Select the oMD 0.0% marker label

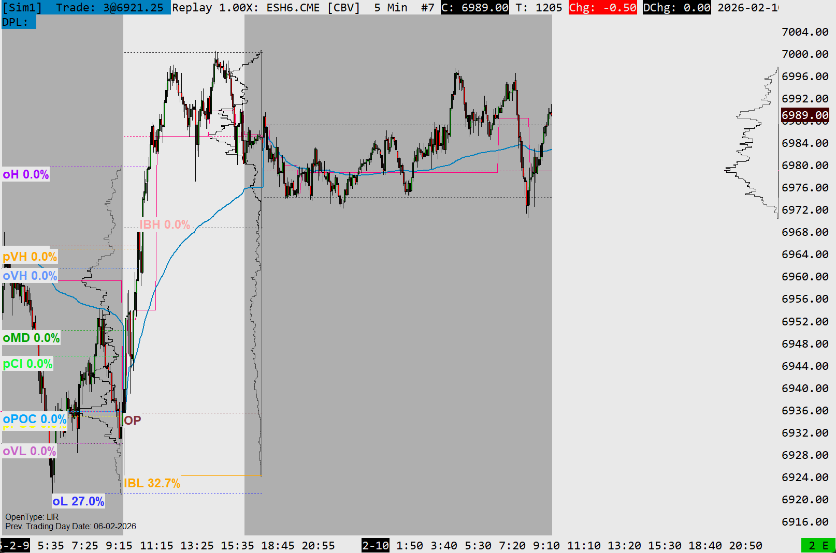click(31, 338)
